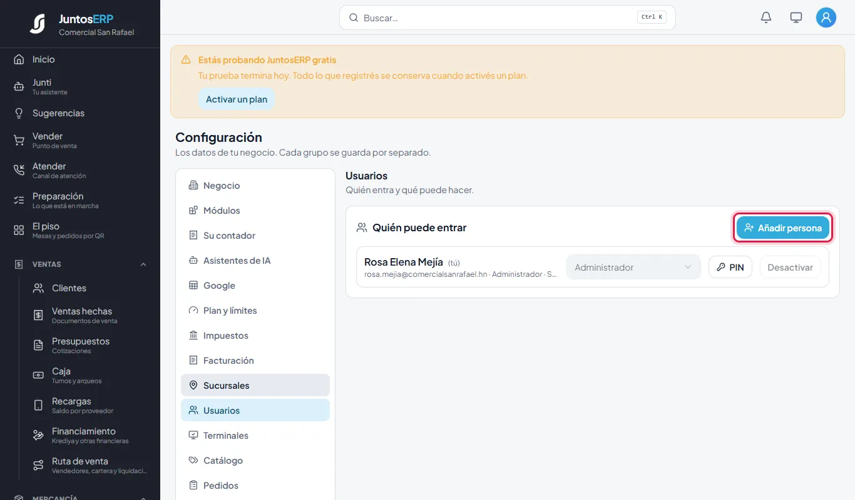Click the Financiamiento hand-coin icon
The width and height of the screenshot is (855, 500).
38,436
